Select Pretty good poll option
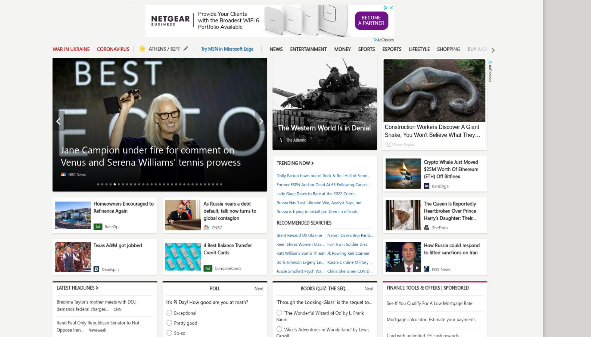Image resolution: width=591 pixels, height=337 pixels. [169, 323]
